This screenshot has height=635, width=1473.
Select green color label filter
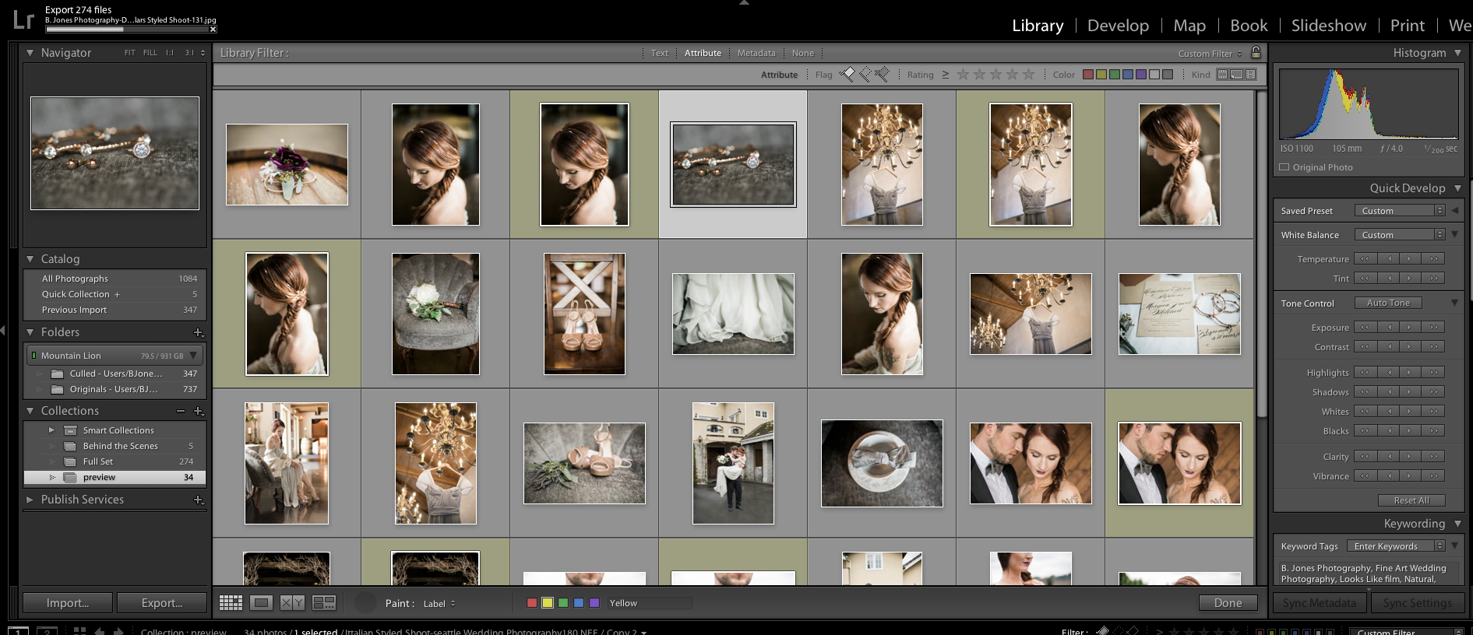click(x=1115, y=75)
